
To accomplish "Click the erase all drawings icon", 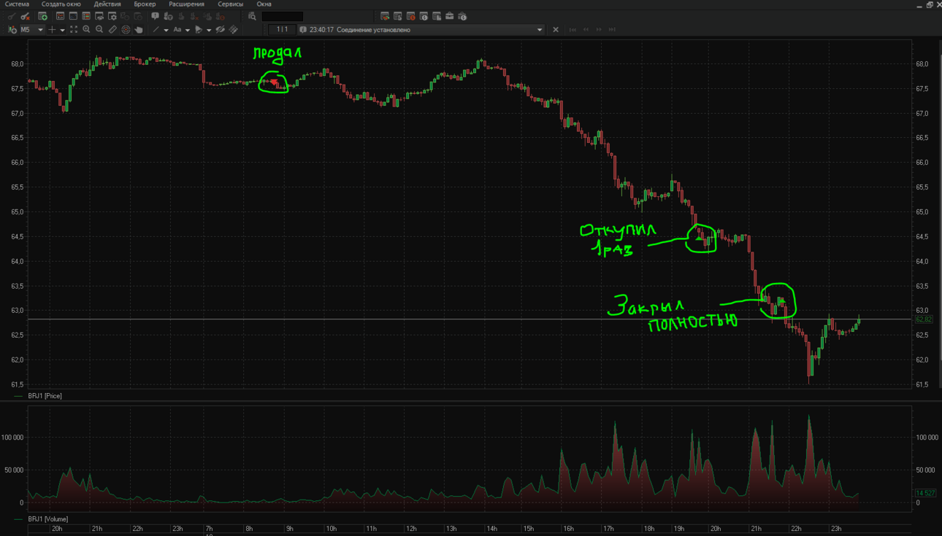I will coord(234,30).
